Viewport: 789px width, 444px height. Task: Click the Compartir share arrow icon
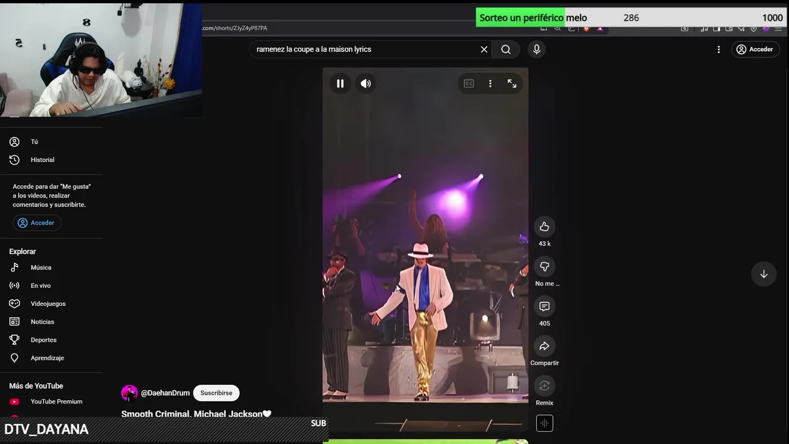coord(544,346)
